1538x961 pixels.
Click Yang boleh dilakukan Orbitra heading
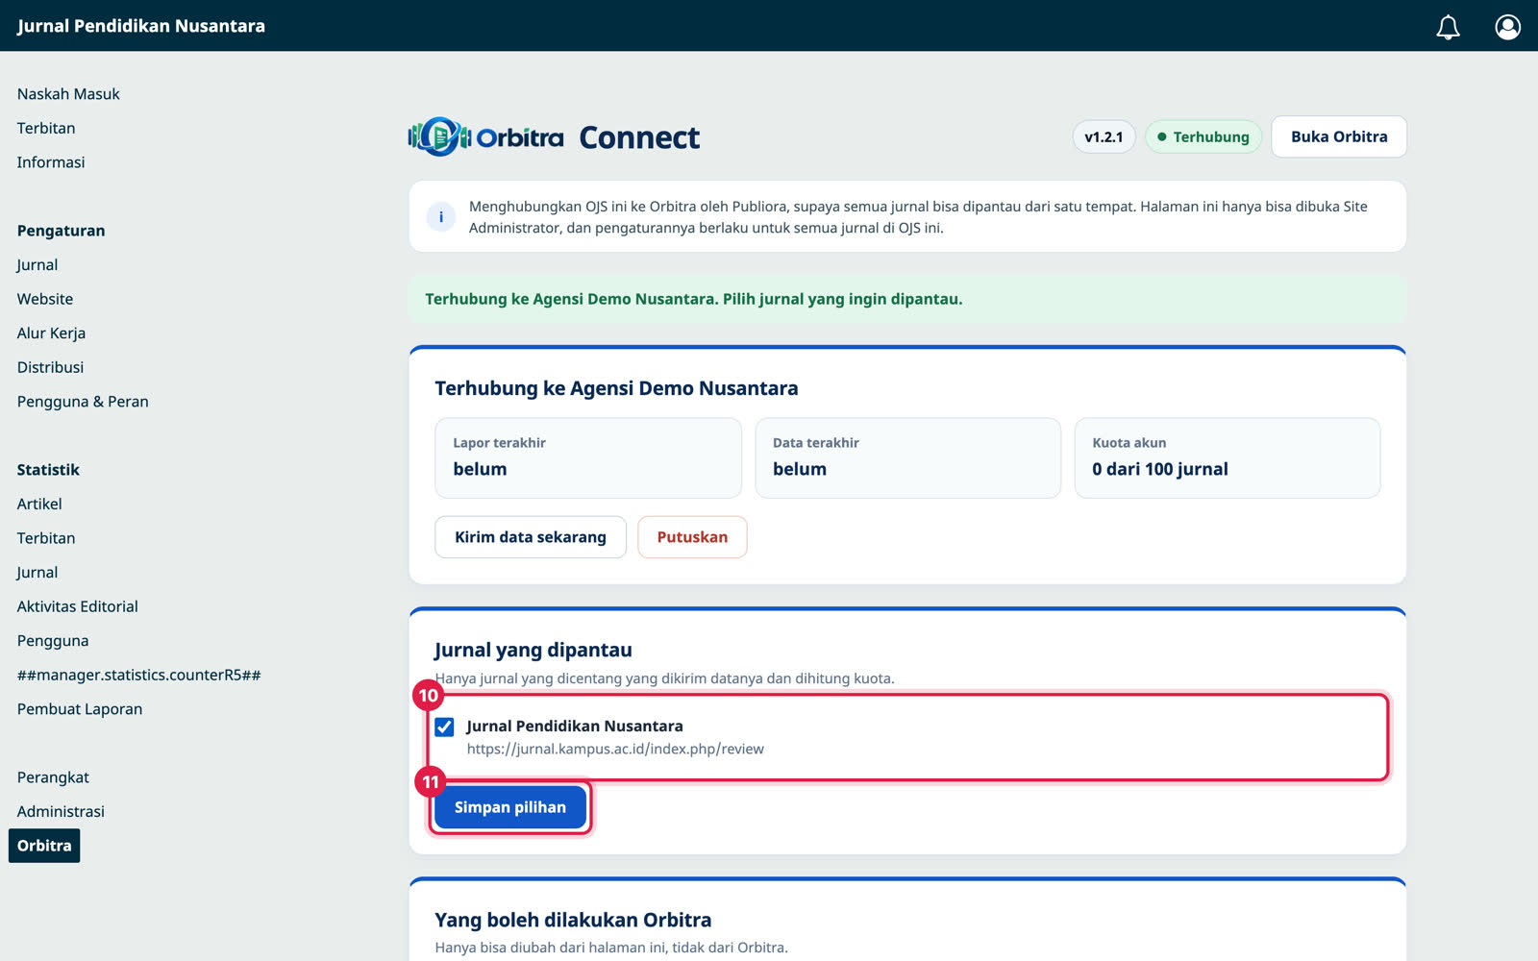coord(573,920)
